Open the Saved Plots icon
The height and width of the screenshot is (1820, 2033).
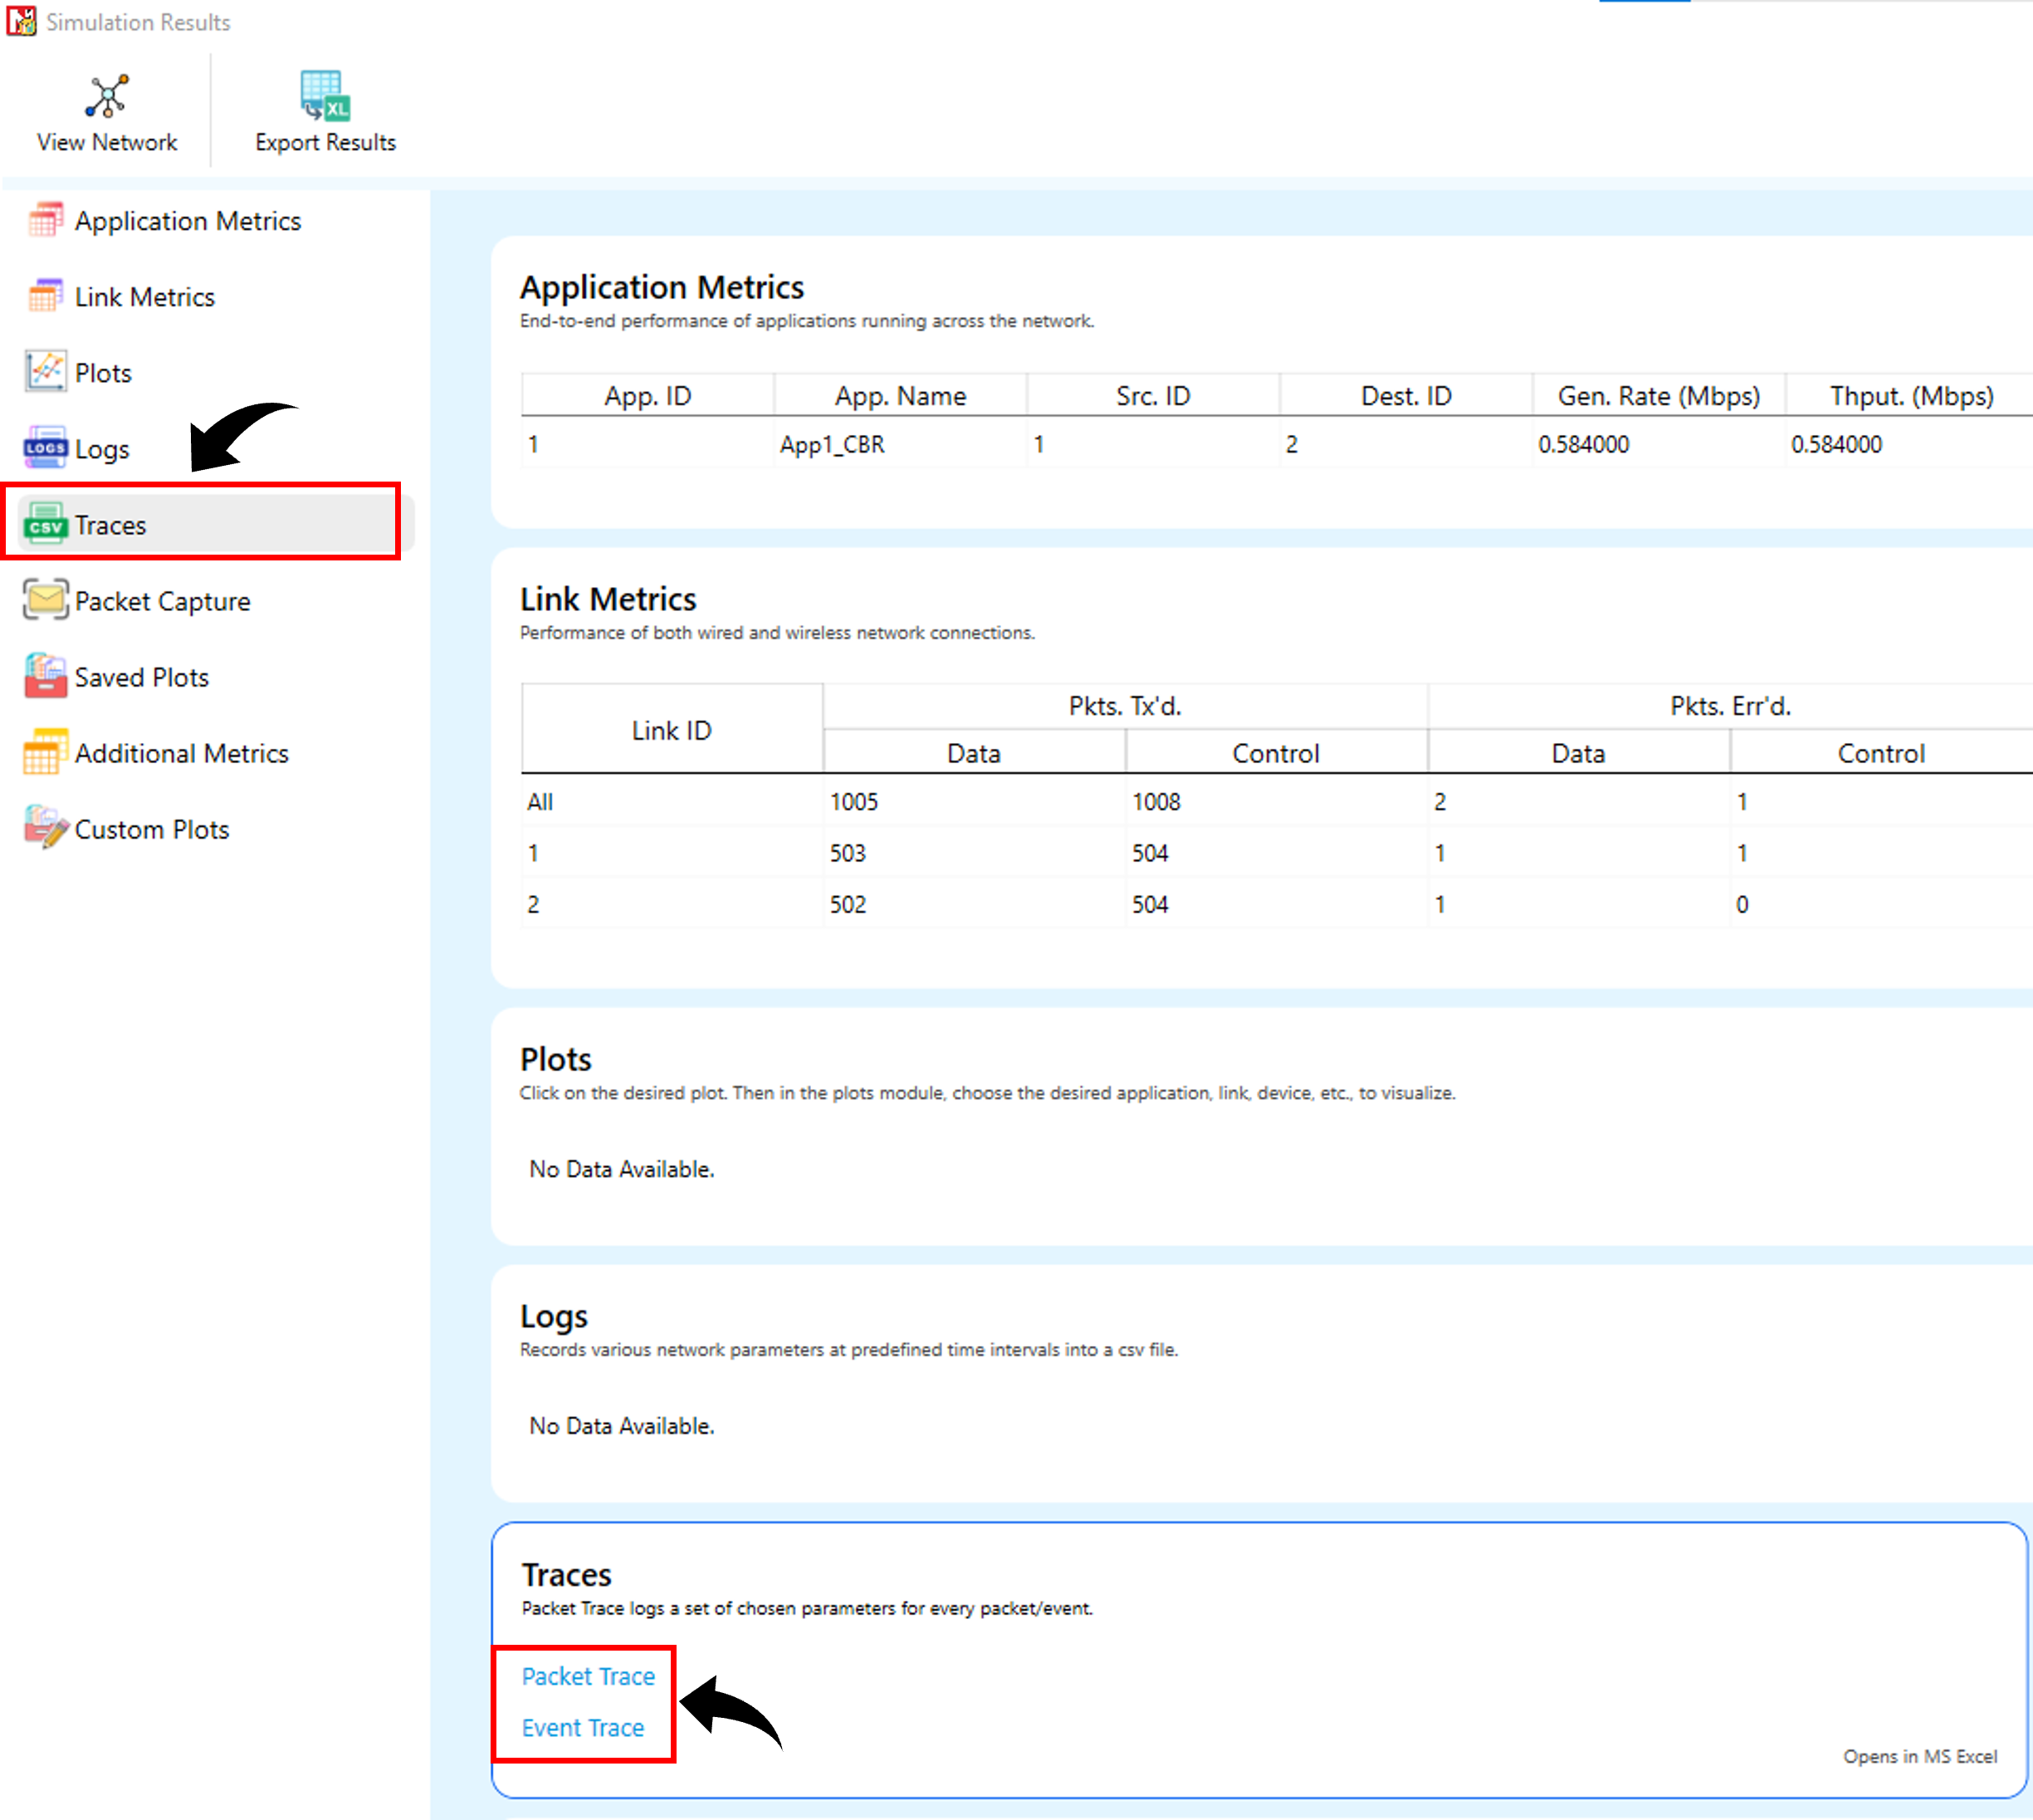(45, 676)
